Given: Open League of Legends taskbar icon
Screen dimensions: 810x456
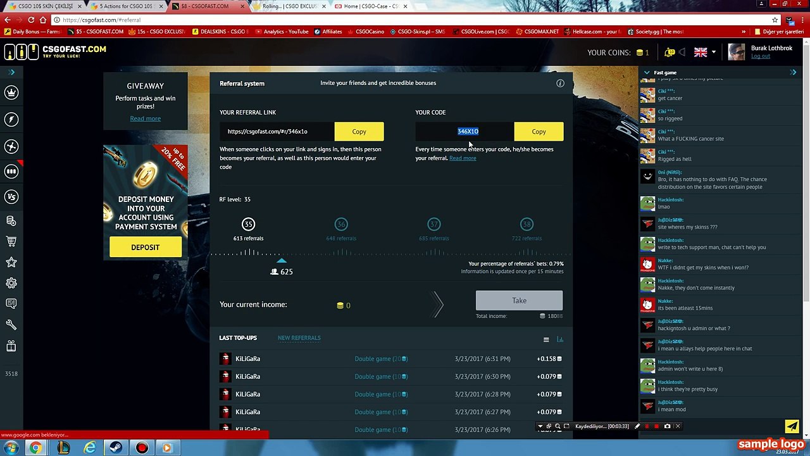Looking at the screenshot, I should click(63, 448).
